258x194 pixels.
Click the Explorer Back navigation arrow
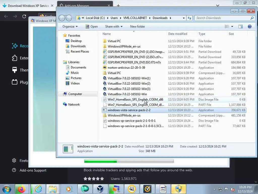62,18
